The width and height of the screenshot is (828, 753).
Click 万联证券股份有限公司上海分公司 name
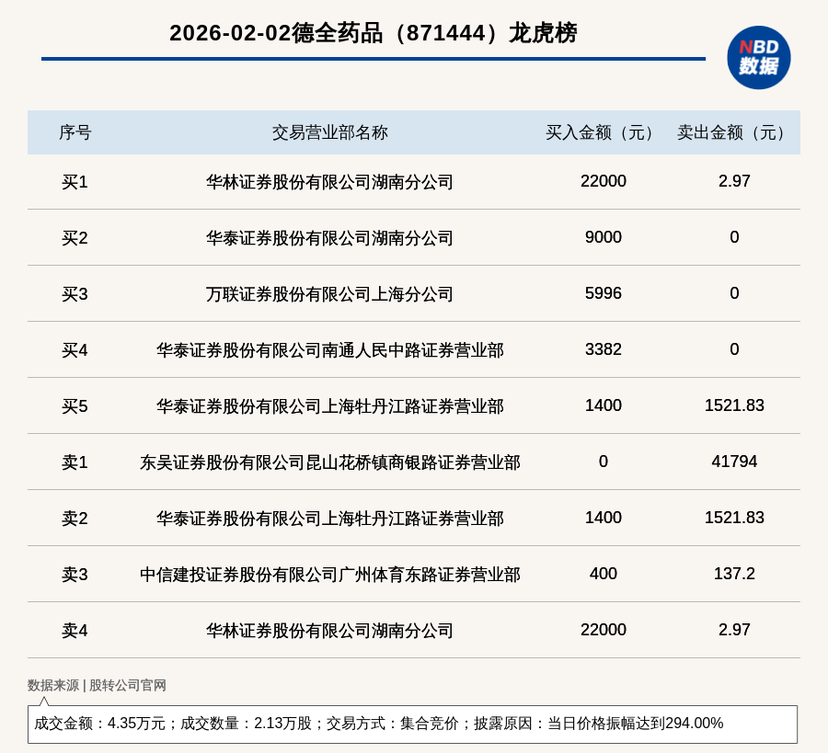[329, 294]
